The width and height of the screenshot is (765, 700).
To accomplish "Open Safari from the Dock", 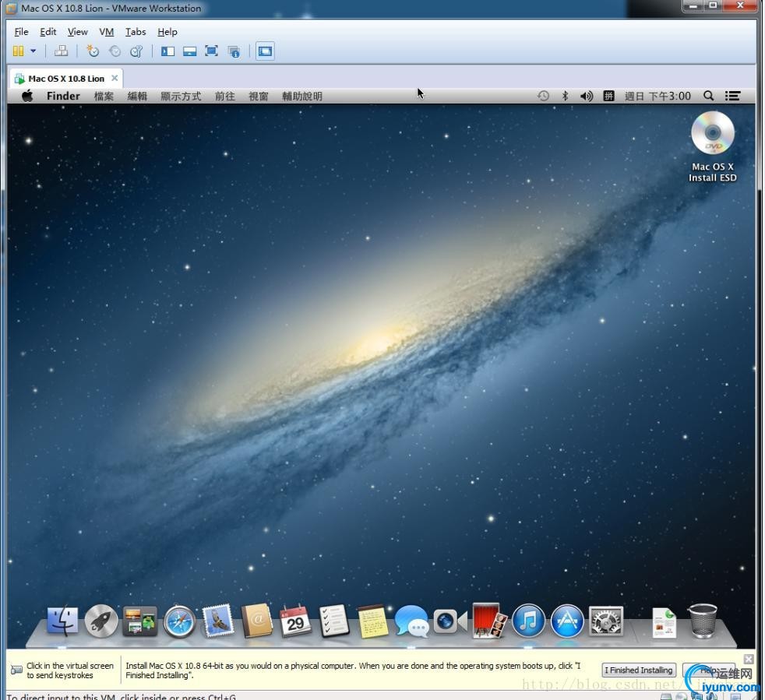I will click(179, 622).
